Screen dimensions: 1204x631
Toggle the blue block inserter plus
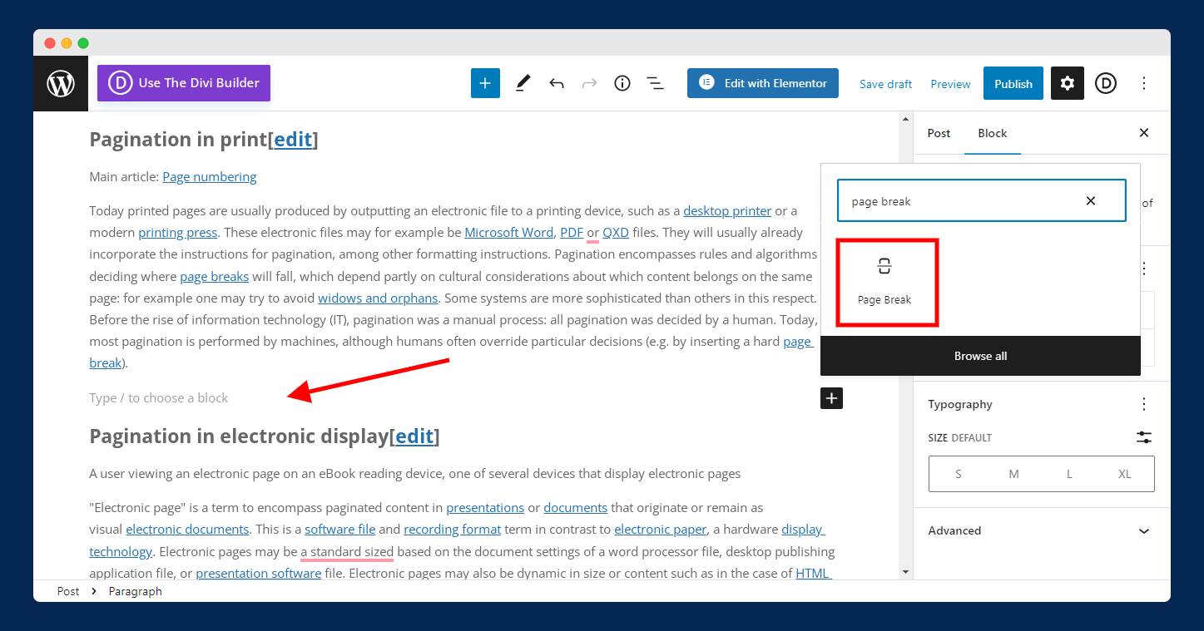tap(485, 83)
